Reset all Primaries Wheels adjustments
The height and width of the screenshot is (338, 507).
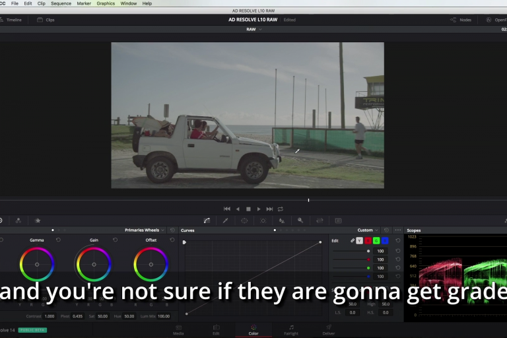click(172, 230)
